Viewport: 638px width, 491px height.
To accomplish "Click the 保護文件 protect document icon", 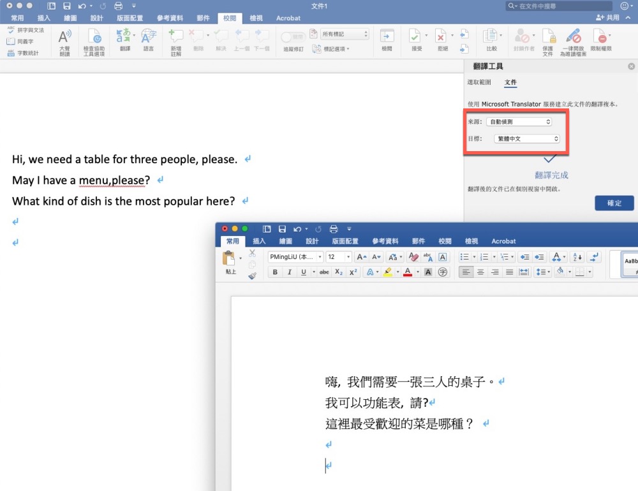I will 547,37.
